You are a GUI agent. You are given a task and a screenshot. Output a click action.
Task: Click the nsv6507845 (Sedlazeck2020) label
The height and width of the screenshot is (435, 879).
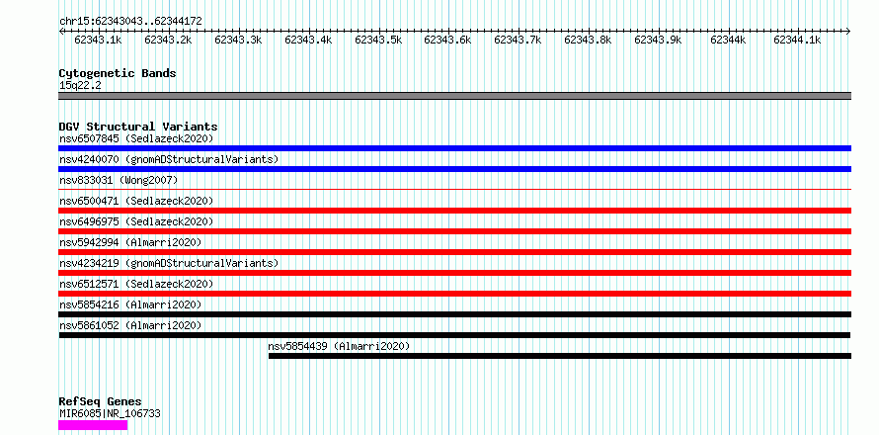tap(136, 138)
